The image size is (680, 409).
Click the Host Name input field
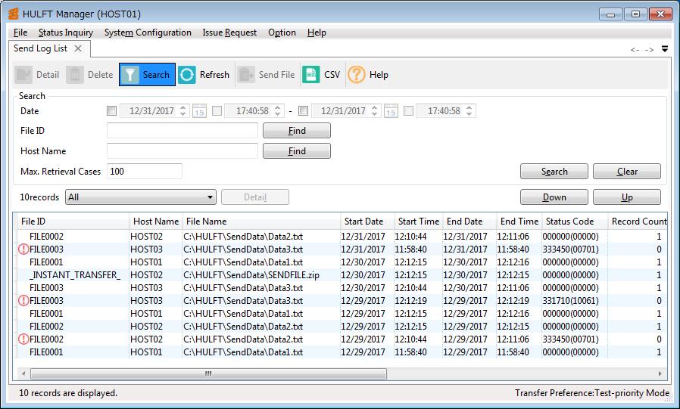[182, 151]
